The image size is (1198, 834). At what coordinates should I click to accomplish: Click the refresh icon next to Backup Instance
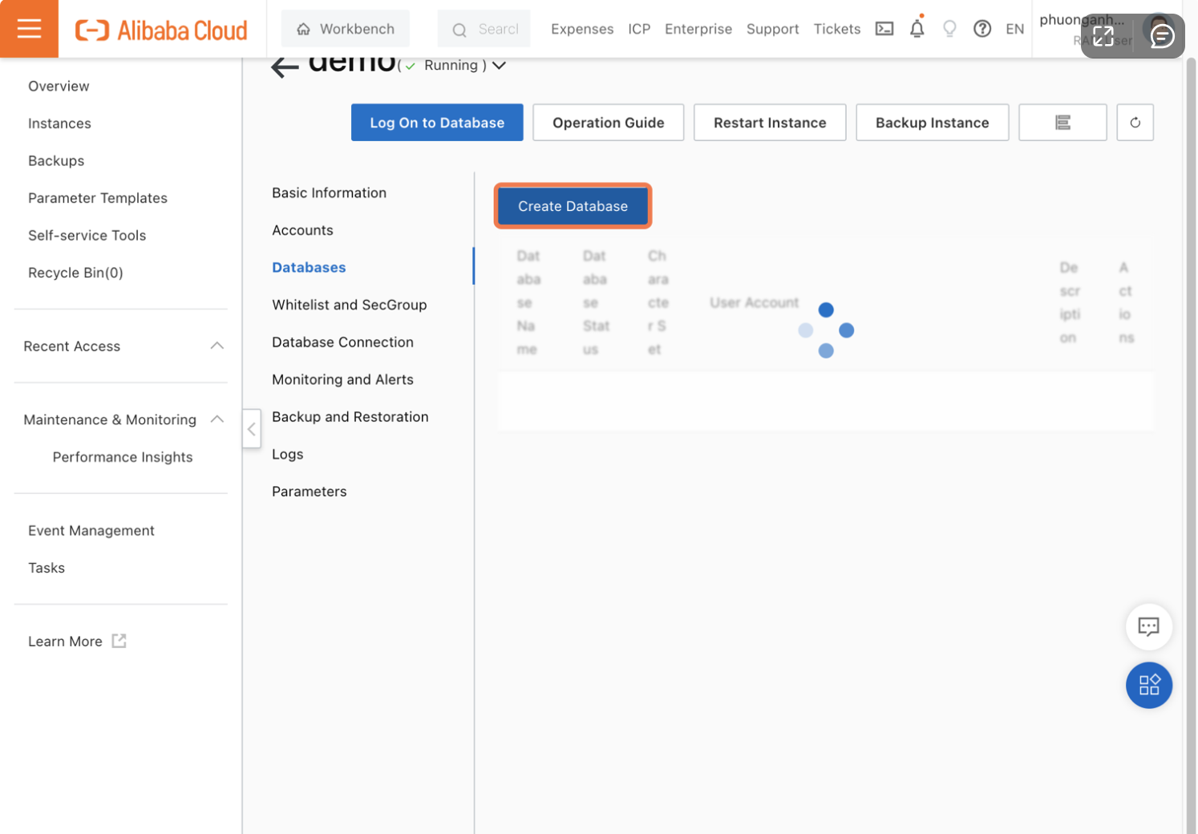pos(1135,122)
